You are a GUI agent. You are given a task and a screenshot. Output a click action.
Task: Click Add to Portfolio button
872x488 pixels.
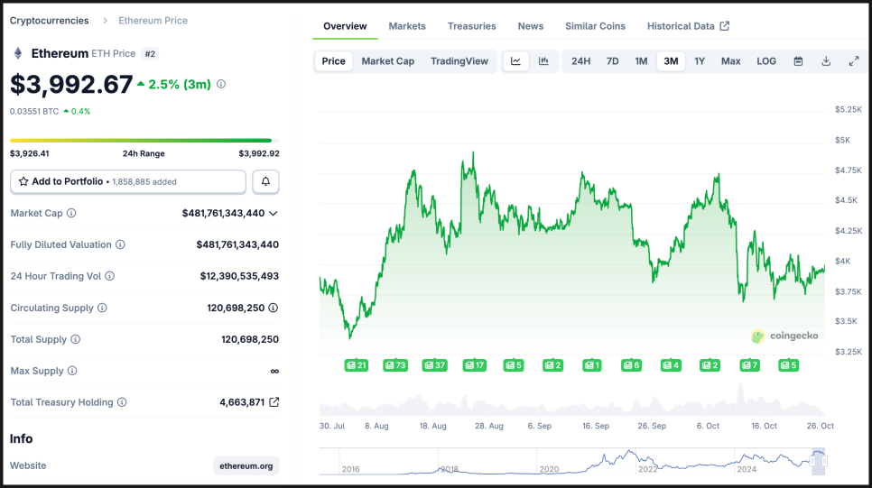(128, 181)
